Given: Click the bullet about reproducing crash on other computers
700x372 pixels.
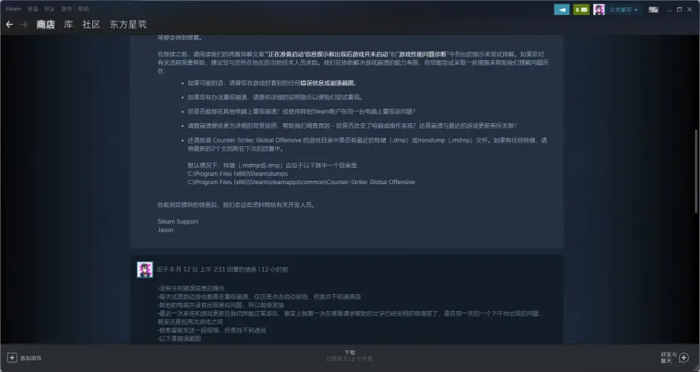Looking at the screenshot, I should coord(302,111).
